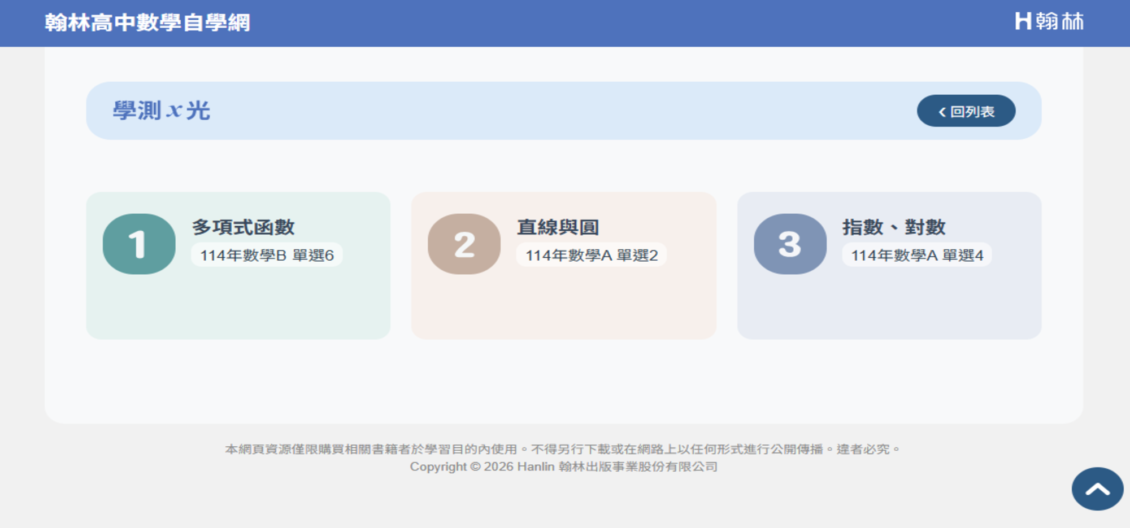
Task: Click the blue-gray number 3 badge
Action: coord(790,244)
